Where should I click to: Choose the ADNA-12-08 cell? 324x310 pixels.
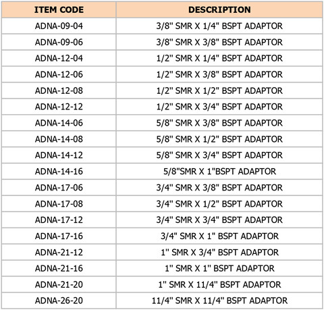pos(59,91)
